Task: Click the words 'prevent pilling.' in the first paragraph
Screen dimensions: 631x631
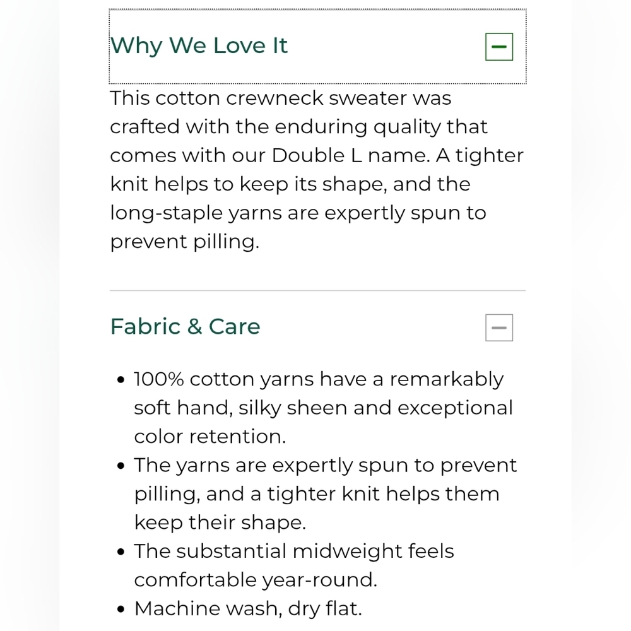Action: pos(185,242)
